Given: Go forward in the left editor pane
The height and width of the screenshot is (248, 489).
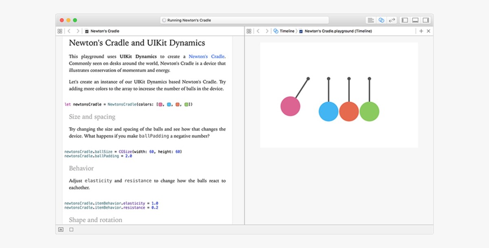Looking at the screenshot, I should pyautogui.click(x=78, y=31).
